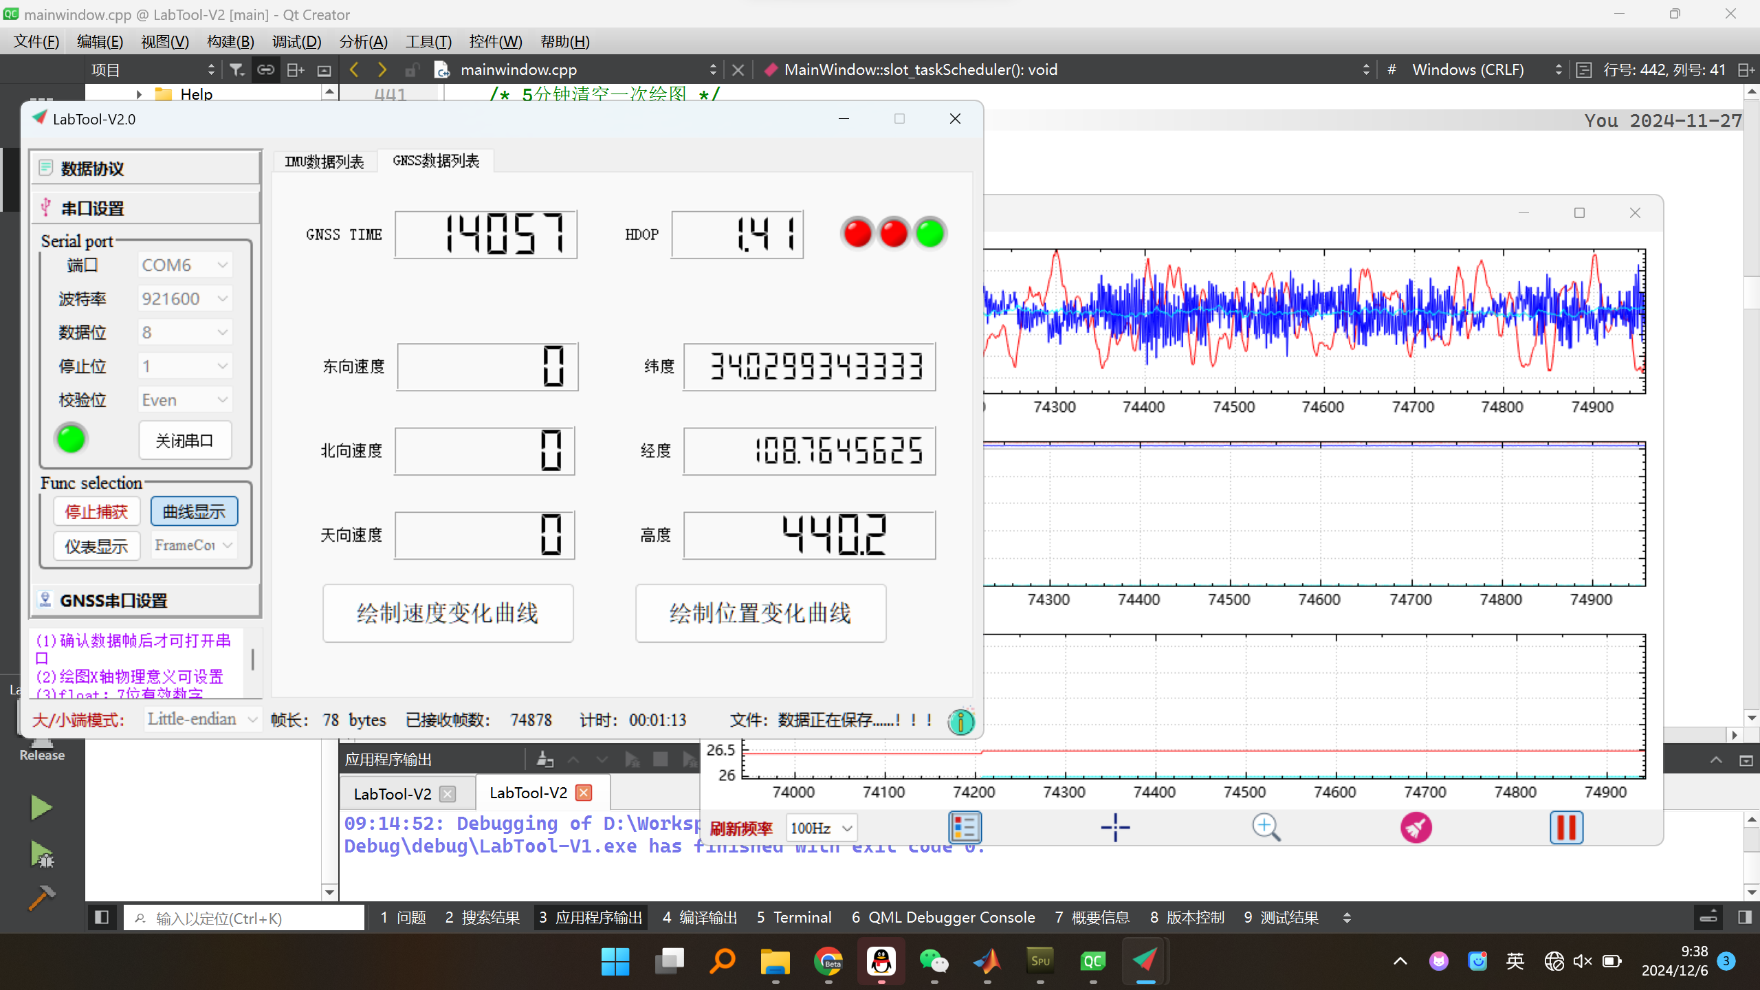1760x990 pixels.
Task: Open the 端口 COM6 port dropdown
Action: (185, 265)
